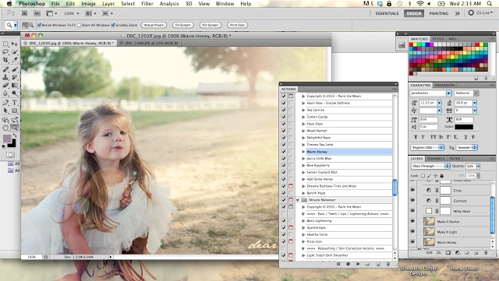Select the Gradient tool
499x281 pixels.
15,85
